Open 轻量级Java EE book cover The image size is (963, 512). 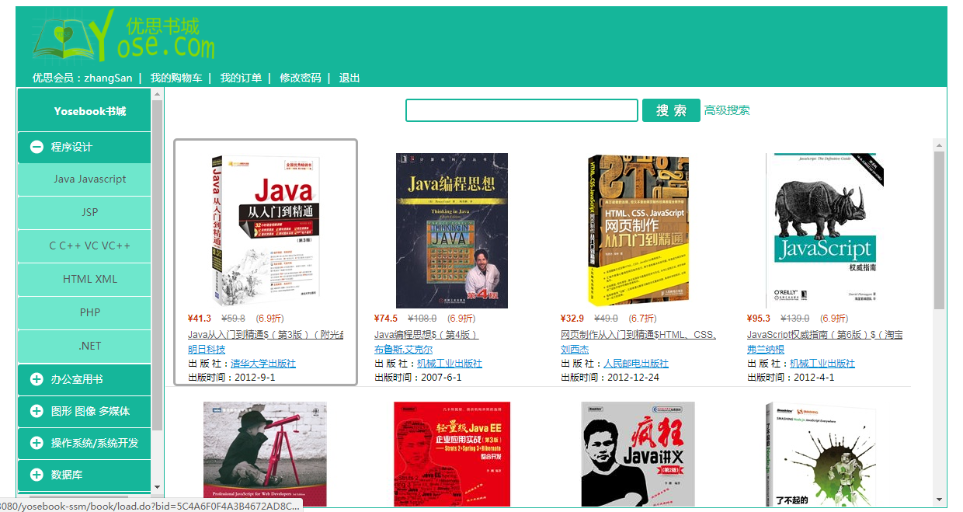click(x=452, y=455)
